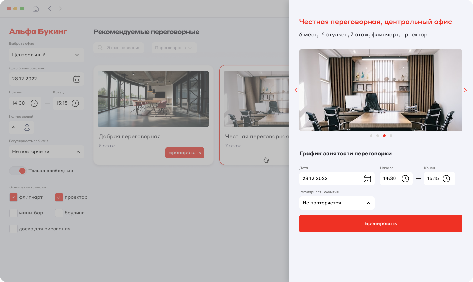This screenshot has height=282, width=473.
Task: Show previous room photo with left arrow
Action: pos(296,90)
